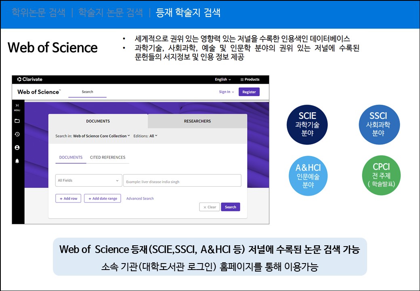
Task: Open the folder icon in sidebar
Action: pos(17,121)
